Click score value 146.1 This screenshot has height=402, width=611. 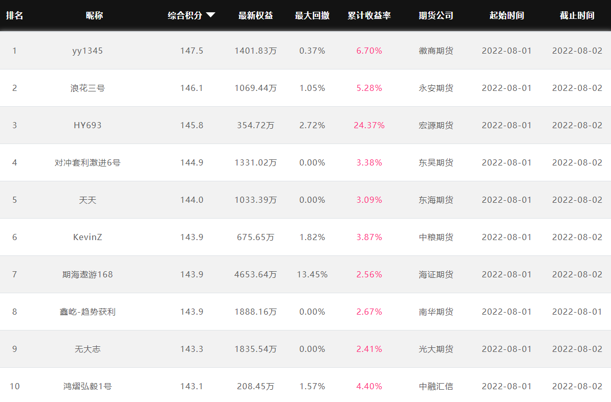[192, 88]
